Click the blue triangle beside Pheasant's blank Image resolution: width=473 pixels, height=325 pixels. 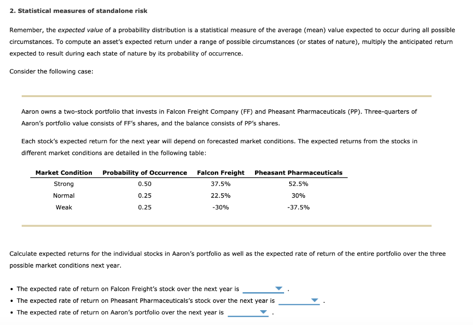coord(314,300)
